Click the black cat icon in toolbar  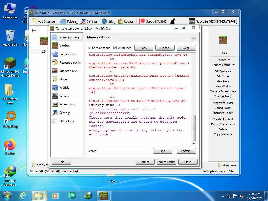173,21
